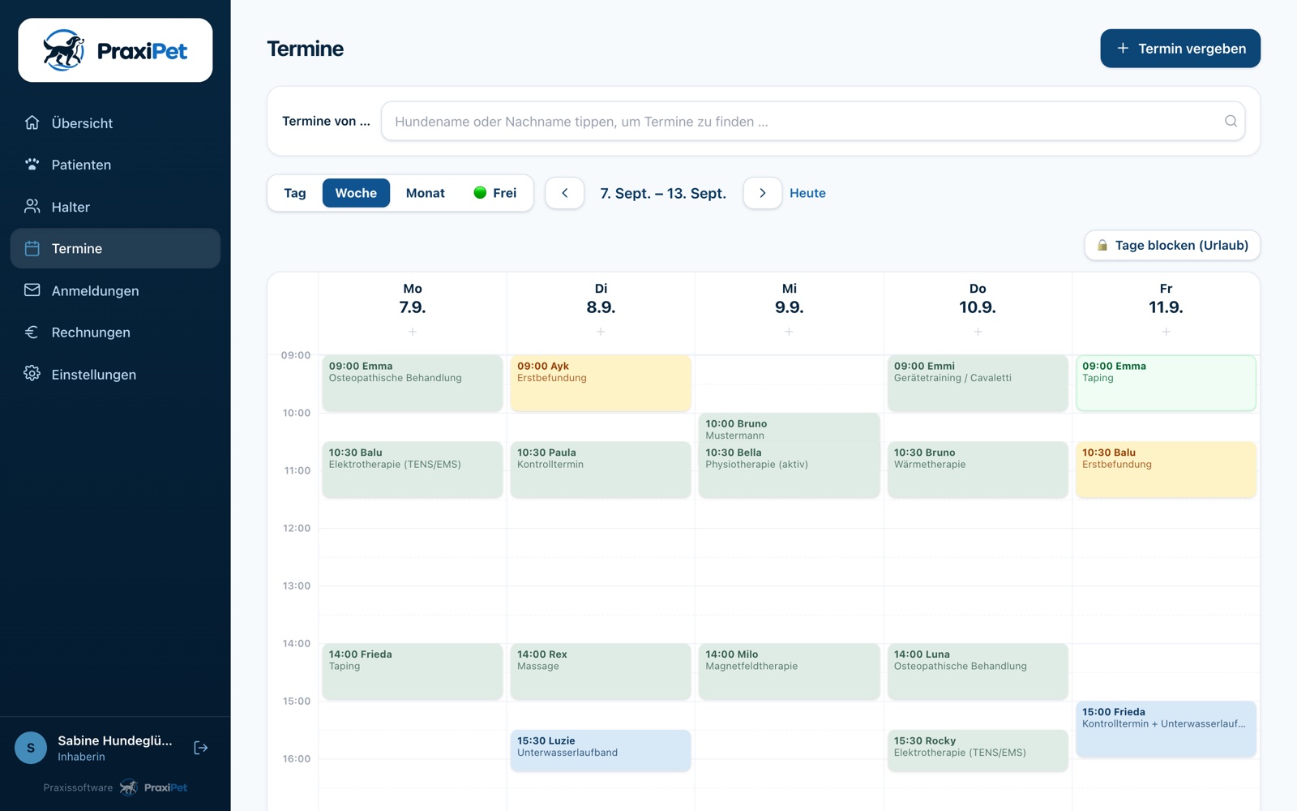Image resolution: width=1297 pixels, height=811 pixels.
Task: Jump to today via Heute link
Action: click(807, 193)
